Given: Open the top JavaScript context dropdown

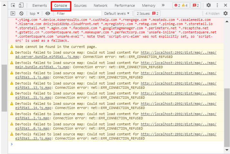Looking at the screenshot, I should pyautogui.click(x=34, y=14).
